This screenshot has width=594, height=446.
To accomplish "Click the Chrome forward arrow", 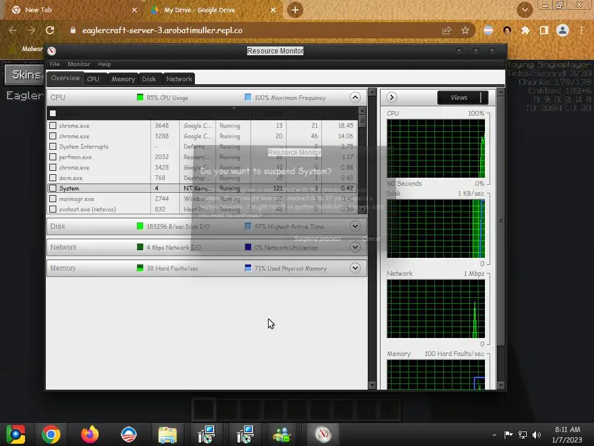I will tap(31, 30).
